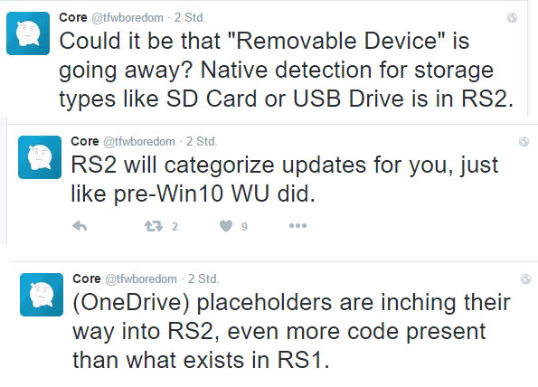538x387 pixels.
Task: Click the reply arrow under the RS2 updates tweet
Action: [80, 226]
